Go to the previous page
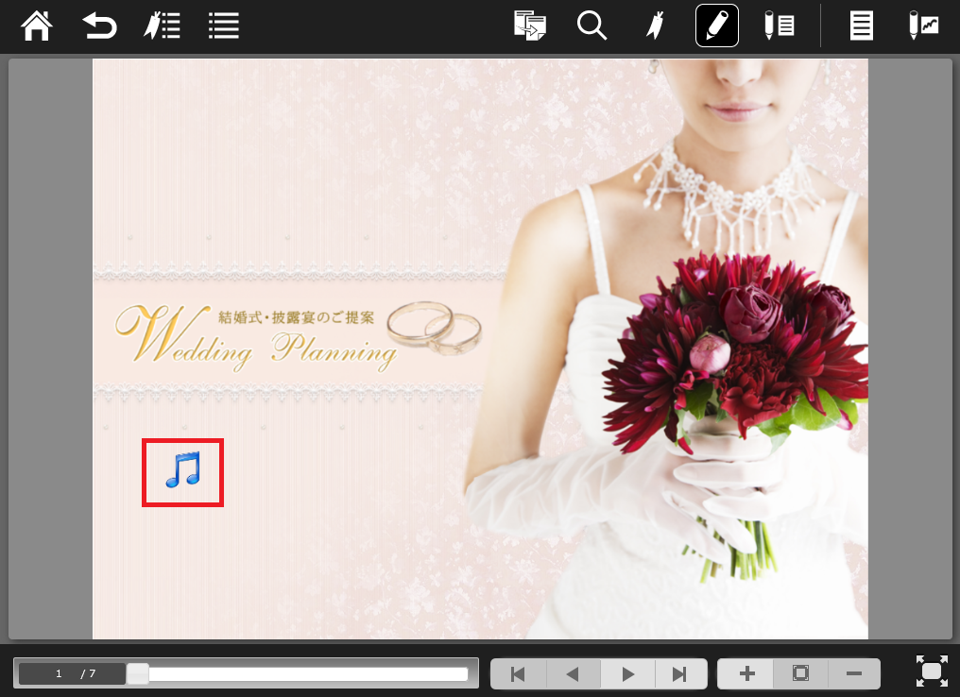Image resolution: width=960 pixels, height=697 pixels. pyautogui.click(x=572, y=673)
